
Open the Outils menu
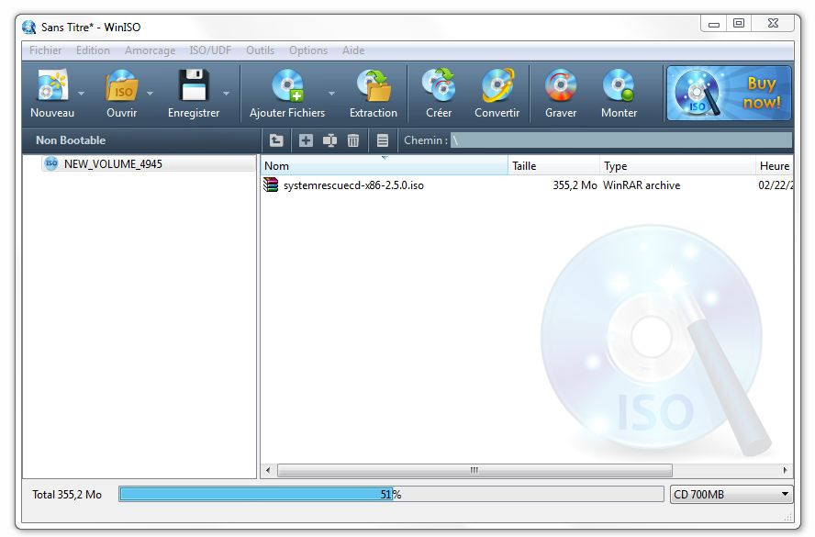point(260,50)
